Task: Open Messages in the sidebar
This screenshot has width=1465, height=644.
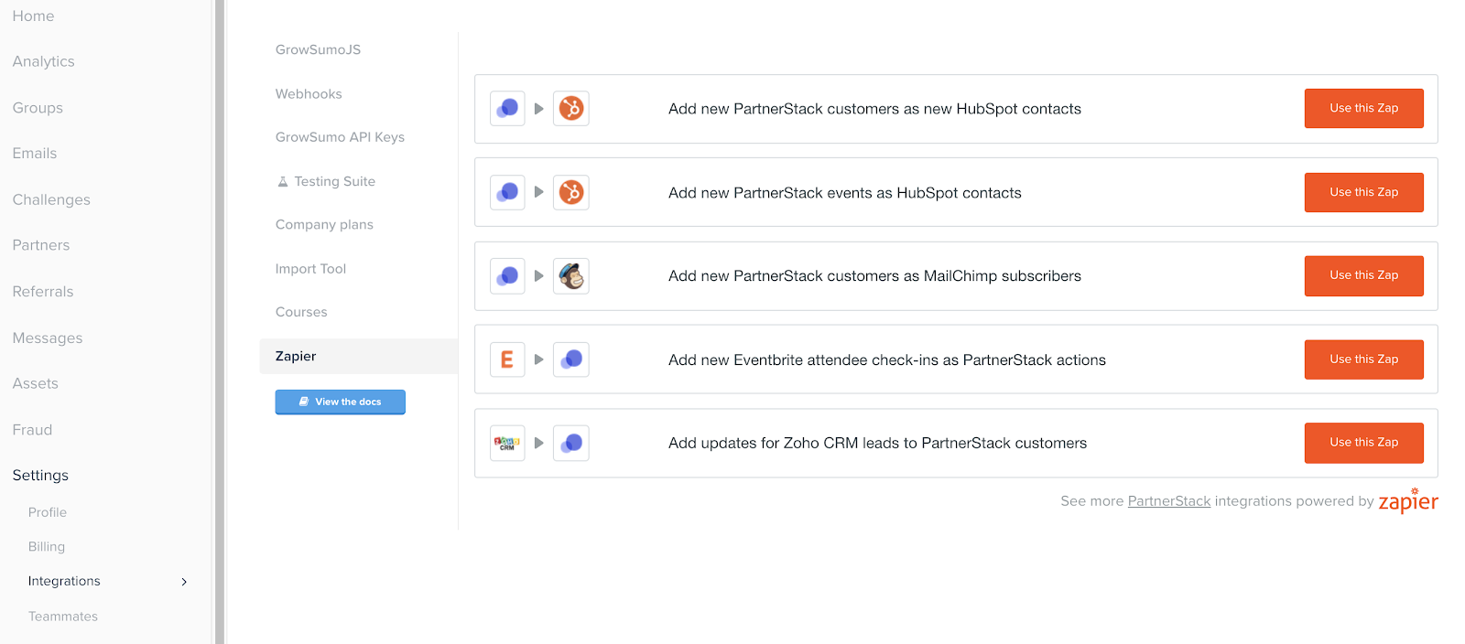Action: click(48, 338)
